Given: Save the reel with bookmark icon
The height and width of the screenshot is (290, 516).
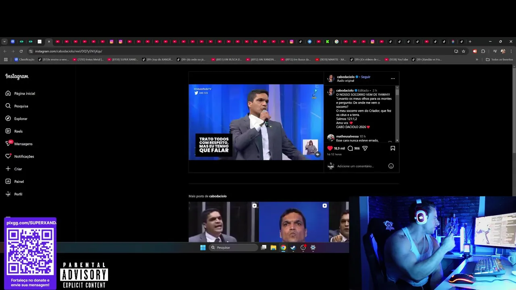Looking at the screenshot, I should pyautogui.click(x=393, y=148).
